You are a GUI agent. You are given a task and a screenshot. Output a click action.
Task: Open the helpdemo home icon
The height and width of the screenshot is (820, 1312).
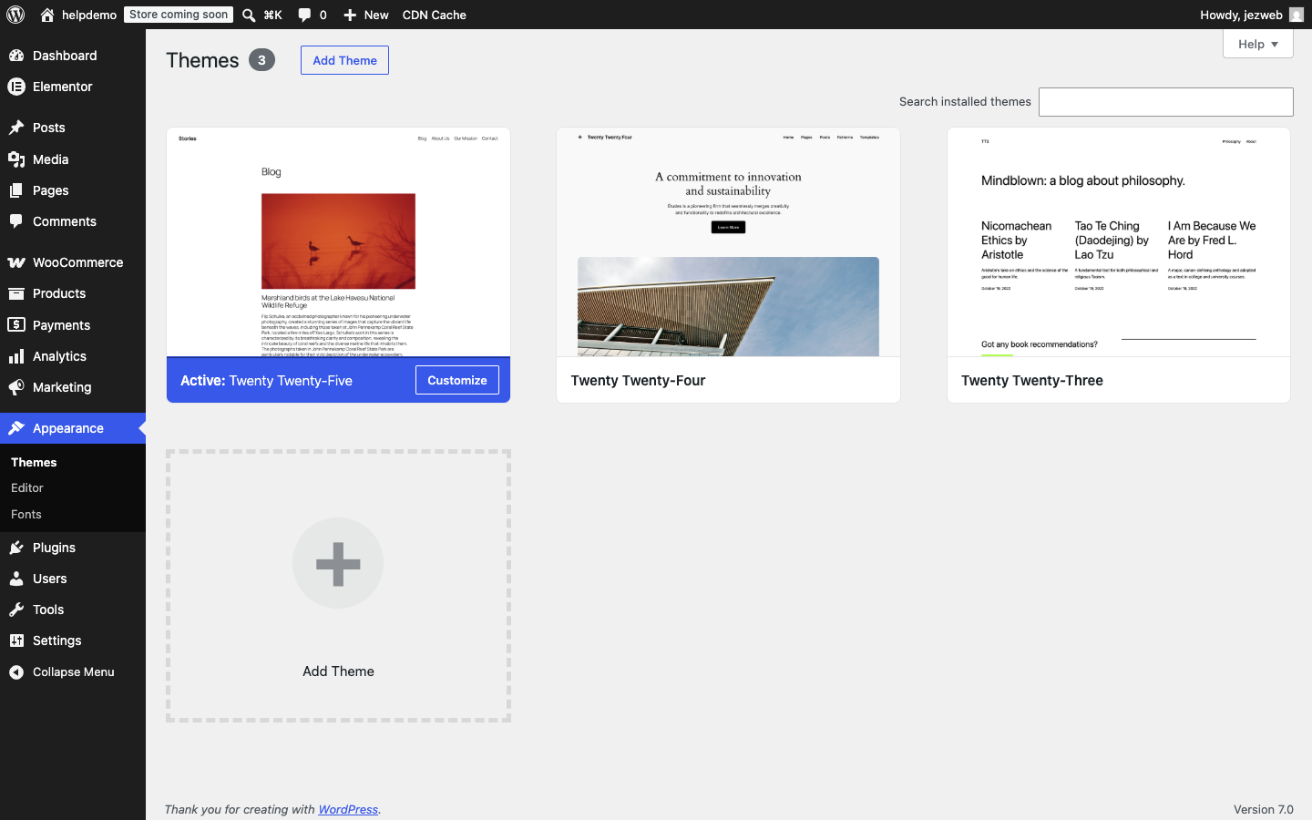tap(47, 15)
